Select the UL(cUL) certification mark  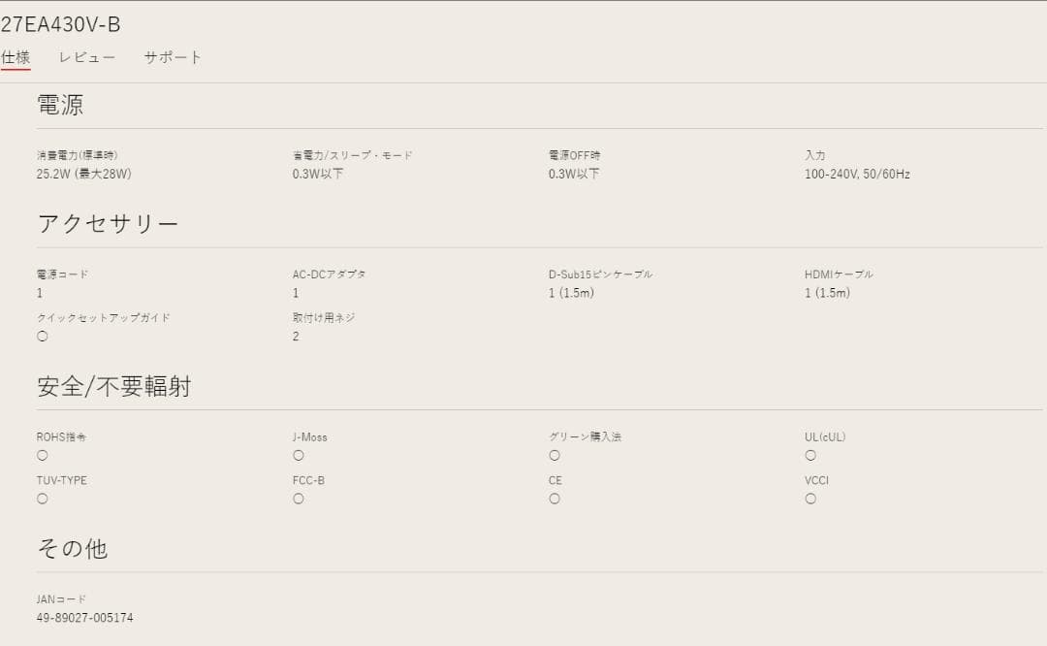(810, 455)
